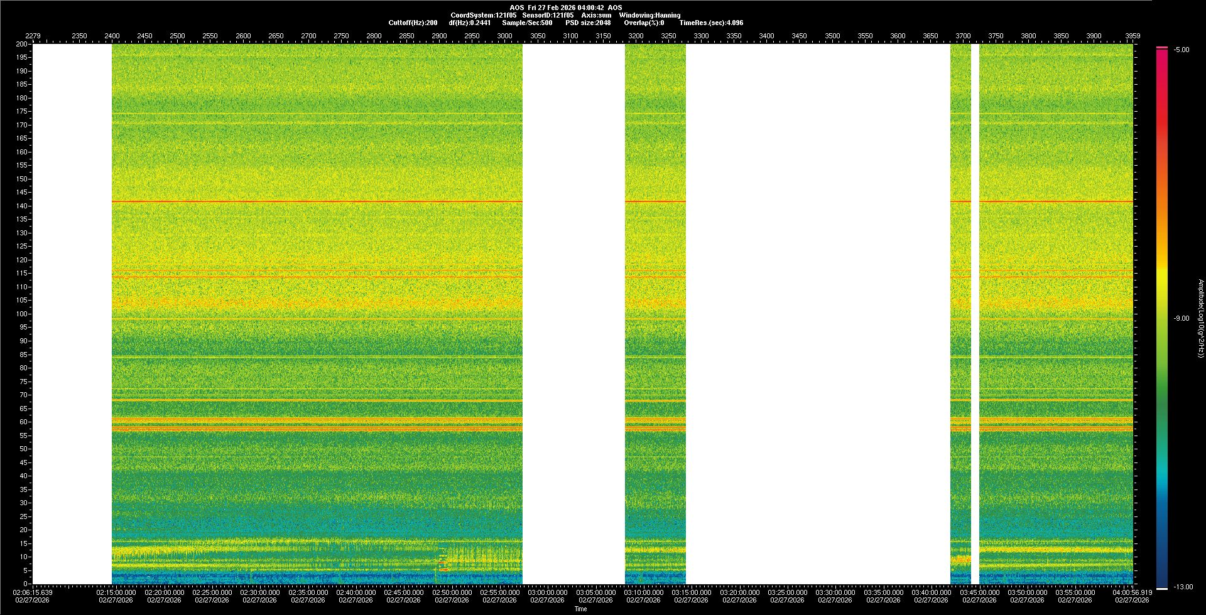Click the 3000 tick on the top axis
The image size is (1206, 615).
coord(504,36)
